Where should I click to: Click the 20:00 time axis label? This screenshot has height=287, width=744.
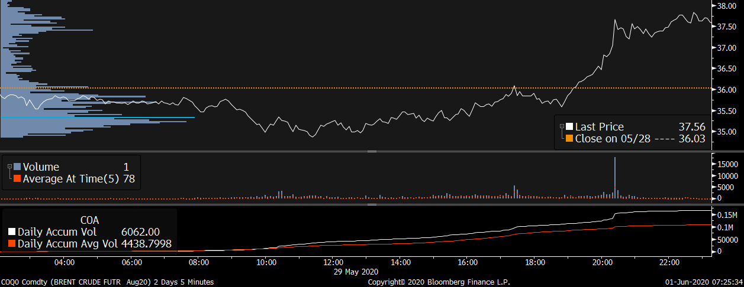pyautogui.click(x=602, y=262)
